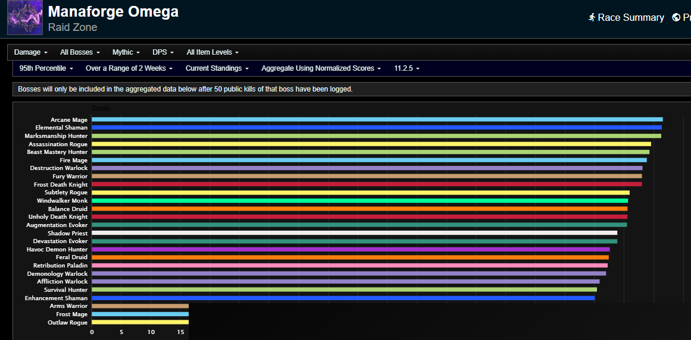The image size is (691, 340).
Task: Click the Unholy Death Knight bar
Action: [359, 217]
